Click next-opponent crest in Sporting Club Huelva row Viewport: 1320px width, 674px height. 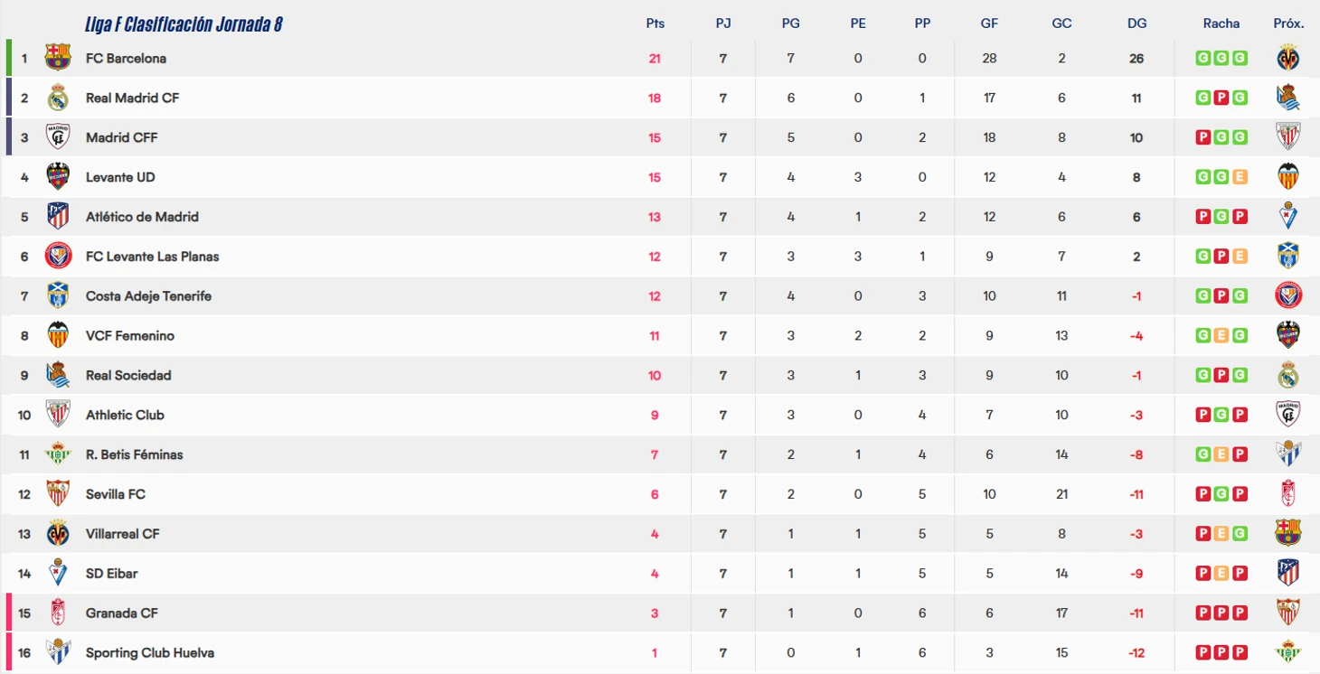click(x=1287, y=652)
